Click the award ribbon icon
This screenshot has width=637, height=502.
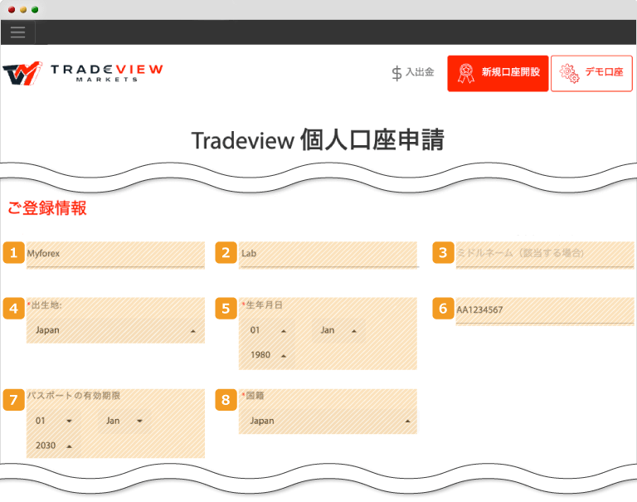click(x=465, y=74)
